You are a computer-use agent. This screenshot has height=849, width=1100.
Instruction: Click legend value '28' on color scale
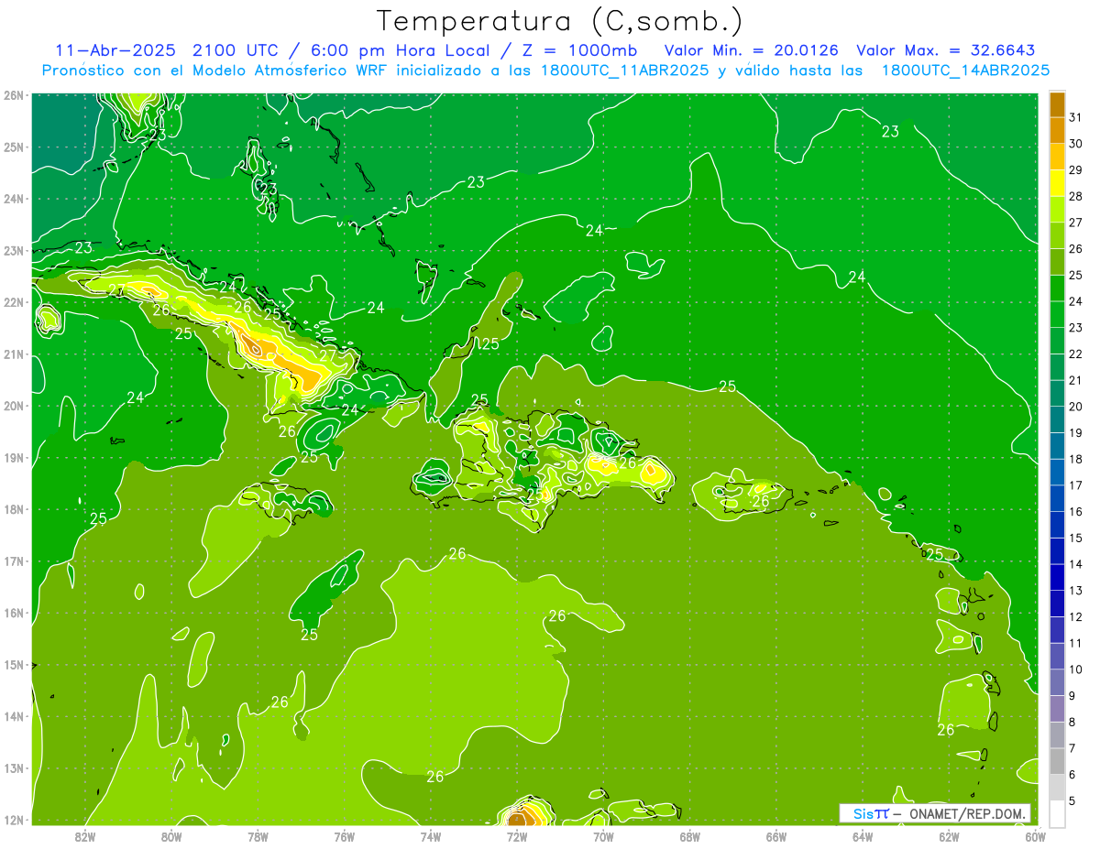[x=1076, y=195]
